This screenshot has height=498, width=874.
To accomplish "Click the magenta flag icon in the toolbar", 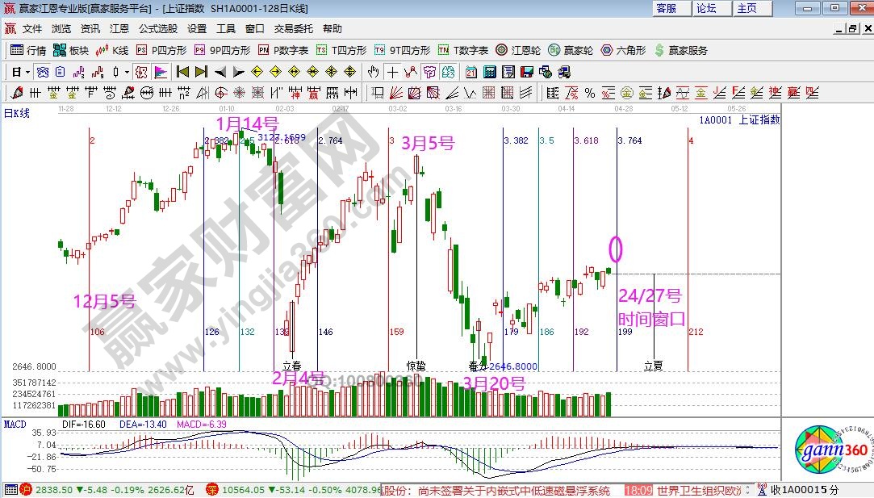I will (160, 72).
